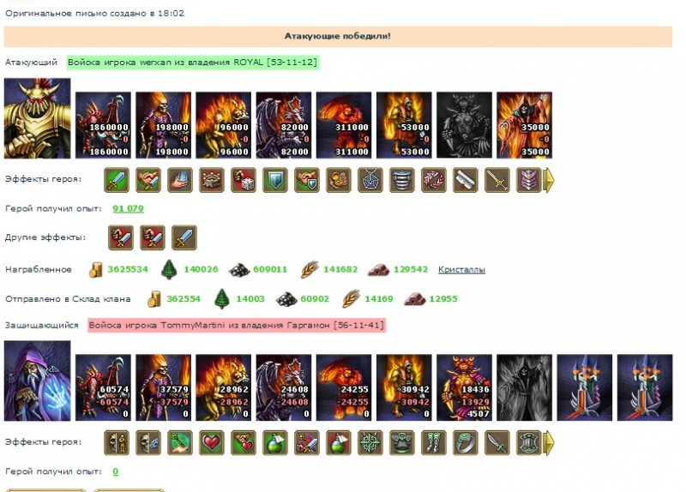
Task: Click the red heart defender effect icon
Action: pyautogui.click(x=212, y=442)
